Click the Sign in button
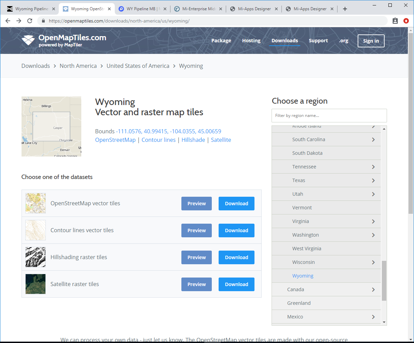The image size is (414, 343). pyautogui.click(x=371, y=41)
